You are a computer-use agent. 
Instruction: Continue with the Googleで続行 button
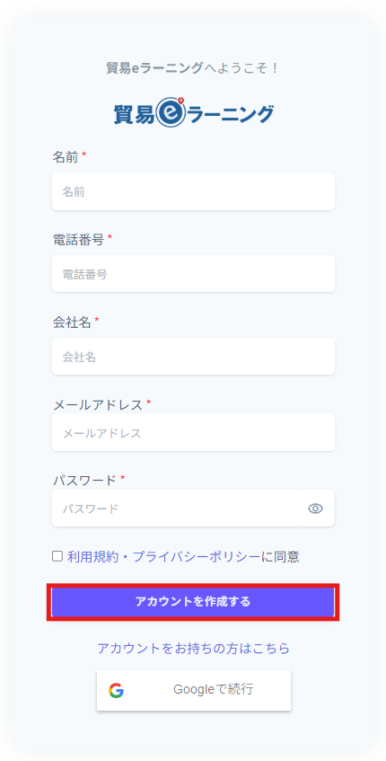coord(194,690)
